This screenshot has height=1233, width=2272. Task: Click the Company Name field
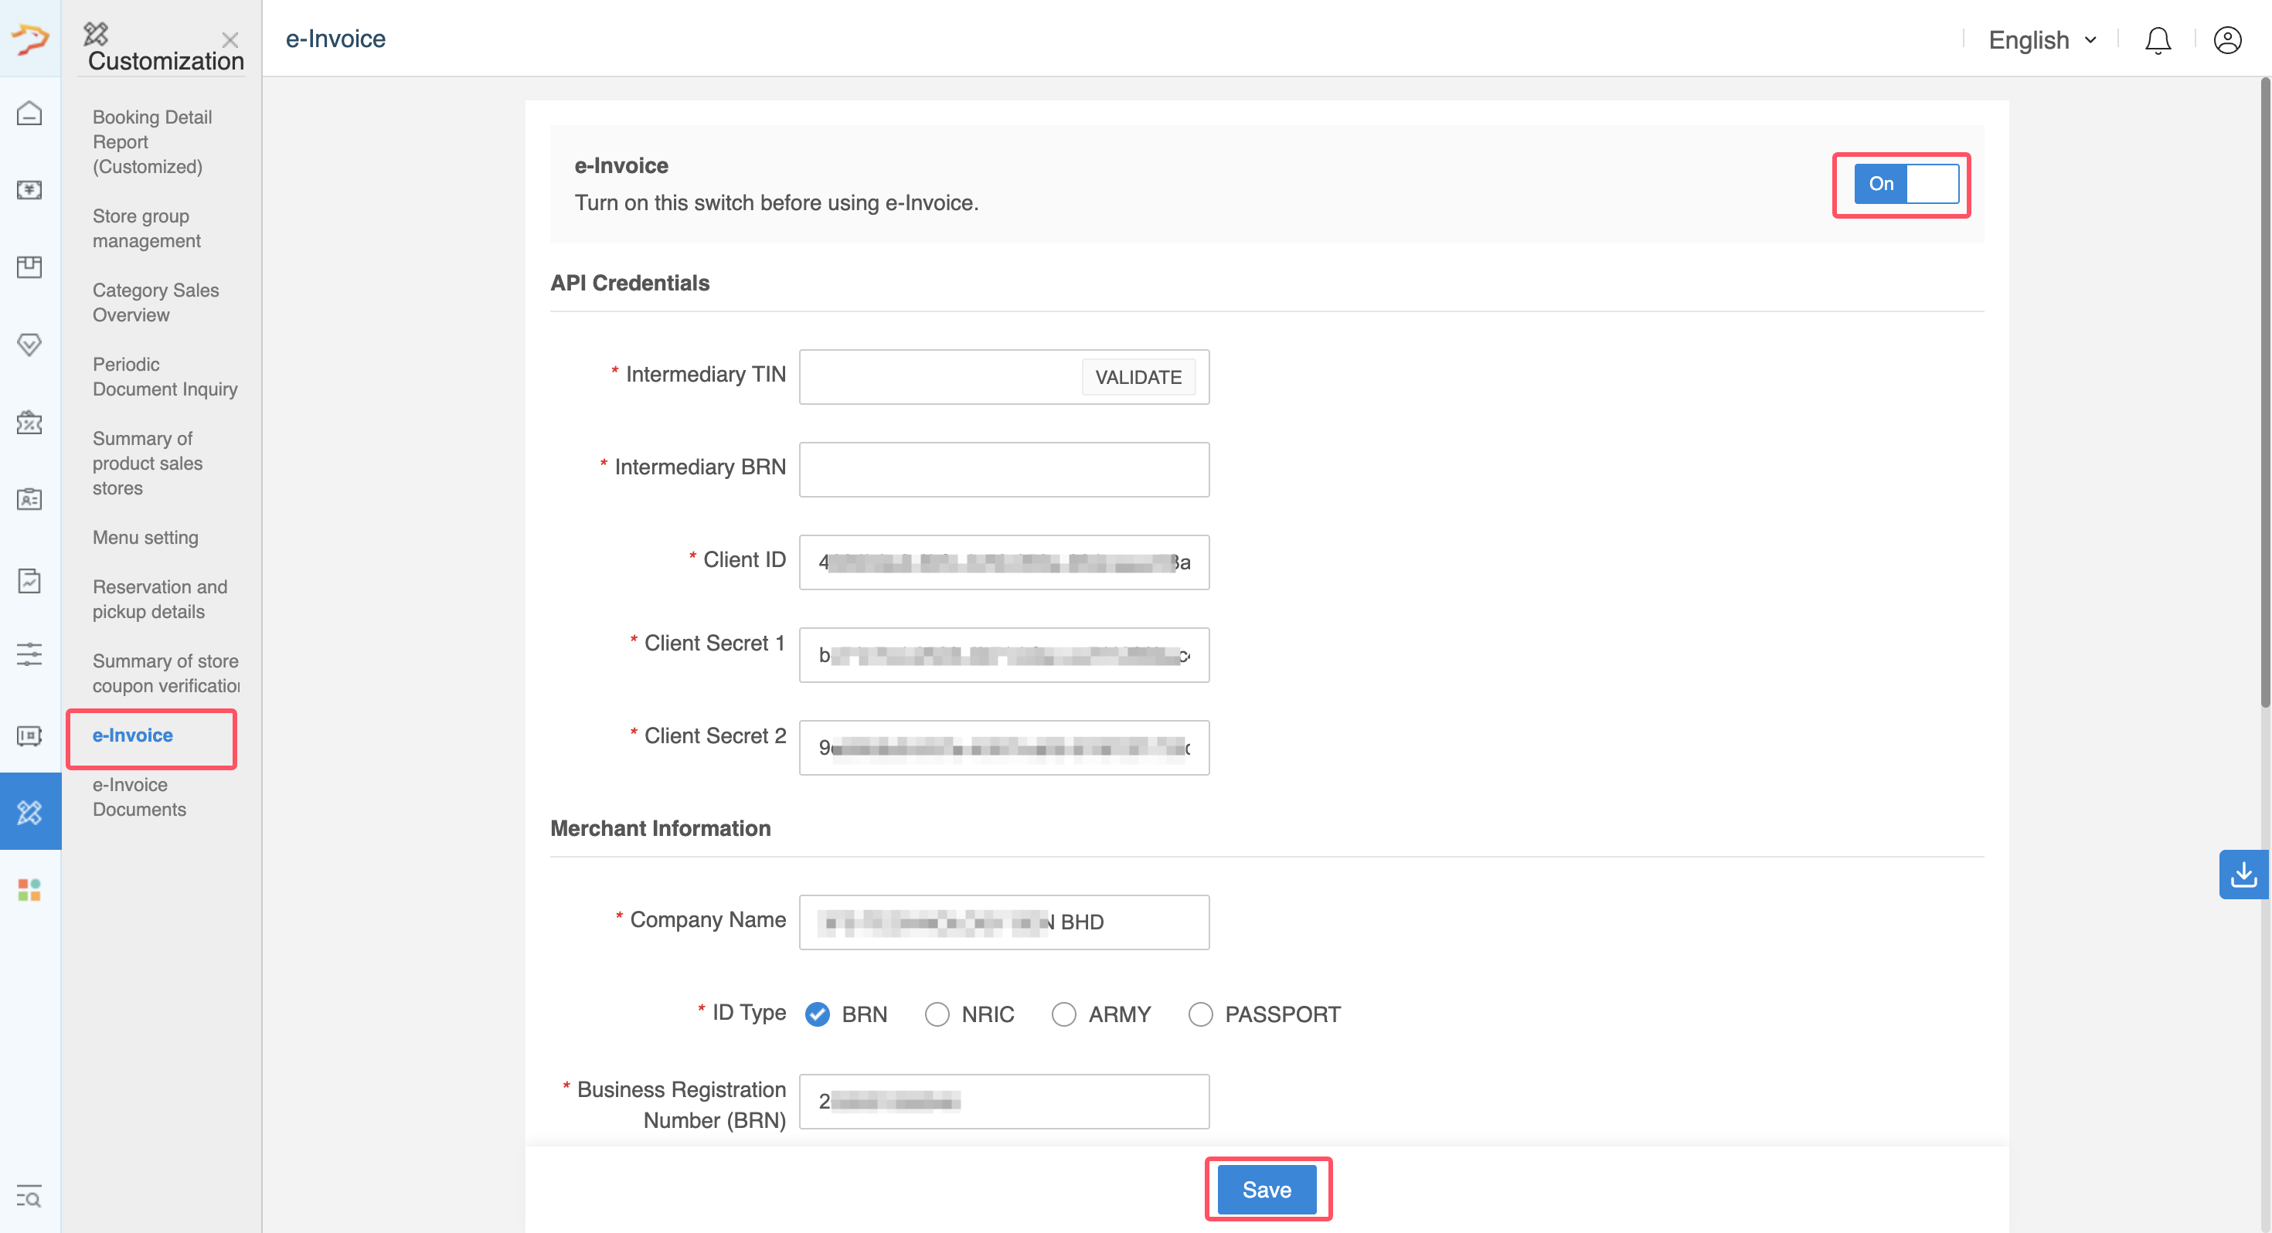[1005, 922]
